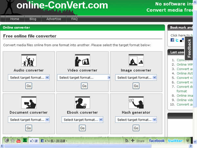The width and height of the screenshot is (197, 148).
Task: Click the Video converter heading text
Action: [82, 70]
